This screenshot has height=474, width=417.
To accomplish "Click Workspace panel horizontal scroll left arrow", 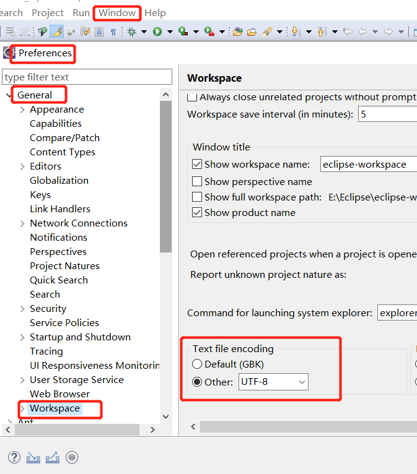I will click(193, 426).
